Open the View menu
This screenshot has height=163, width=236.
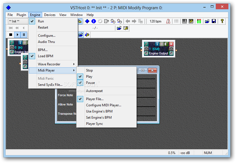63,15
